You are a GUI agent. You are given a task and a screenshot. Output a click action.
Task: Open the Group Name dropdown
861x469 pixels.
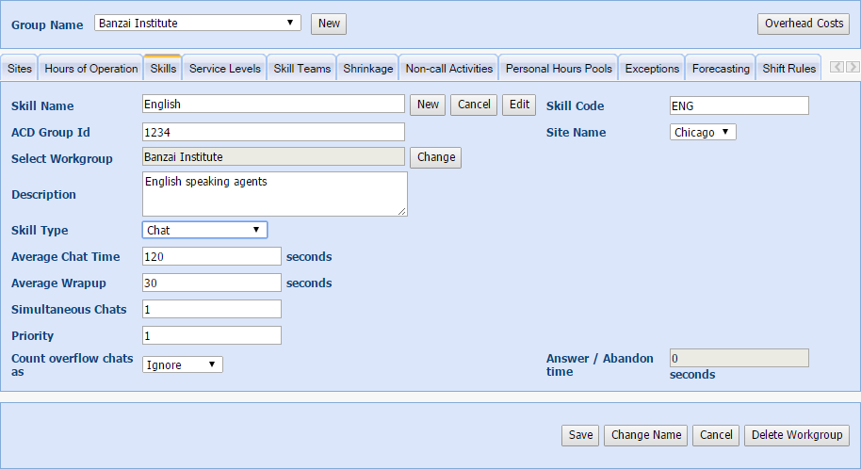197,23
